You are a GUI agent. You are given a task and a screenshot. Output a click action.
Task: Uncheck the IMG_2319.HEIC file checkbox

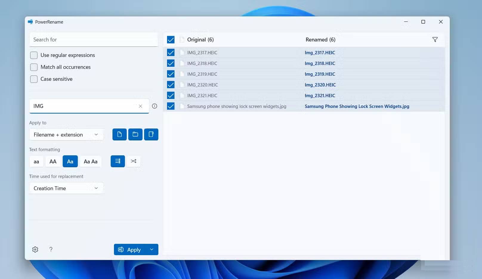[171, 74]
